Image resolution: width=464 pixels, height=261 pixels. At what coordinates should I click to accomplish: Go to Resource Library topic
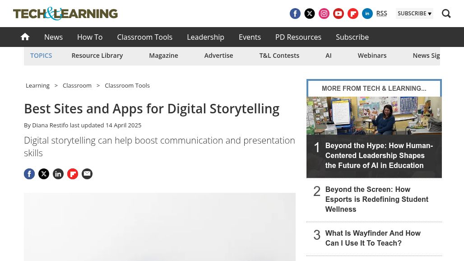97,56
